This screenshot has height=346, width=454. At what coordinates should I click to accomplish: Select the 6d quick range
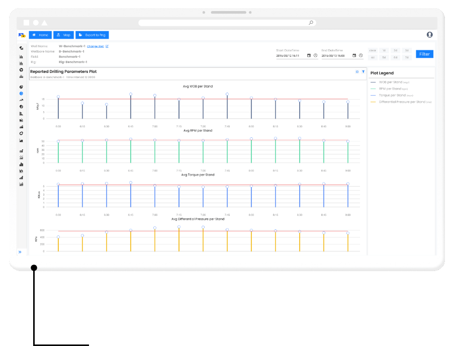pyautogui.click(x=395, y=57)
